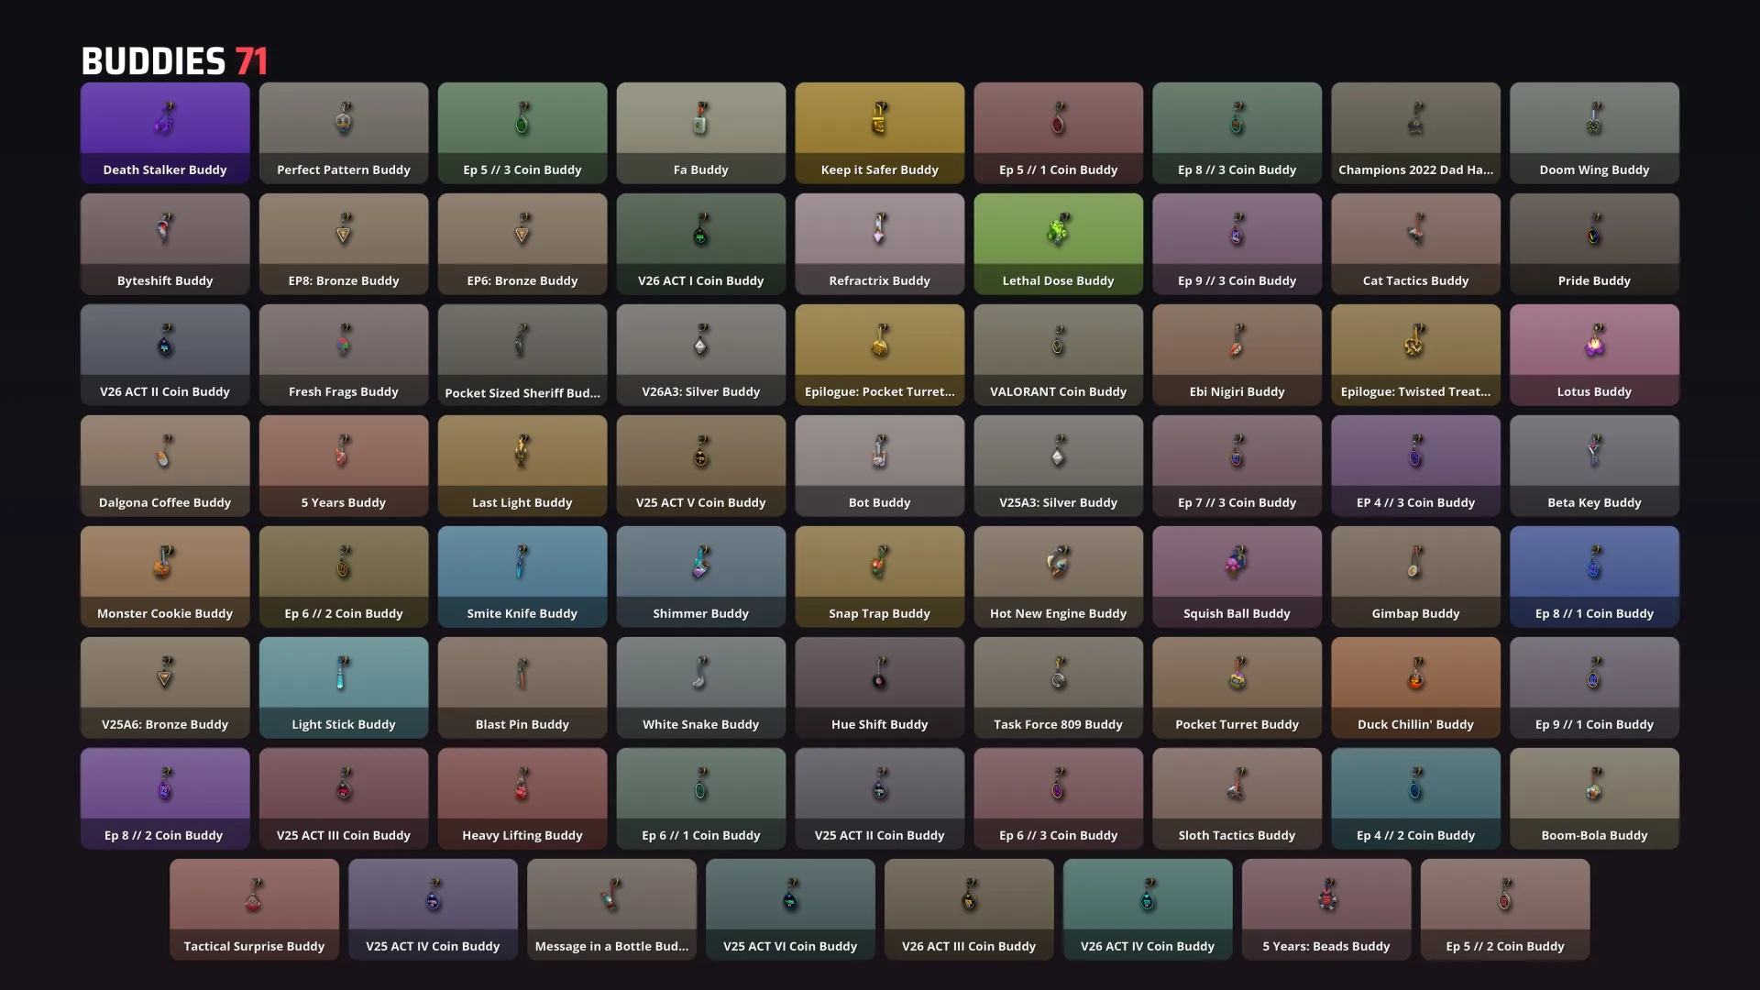
Task: Select the Tactical Surprise Buddy card
Action: [x=254, y=909]
